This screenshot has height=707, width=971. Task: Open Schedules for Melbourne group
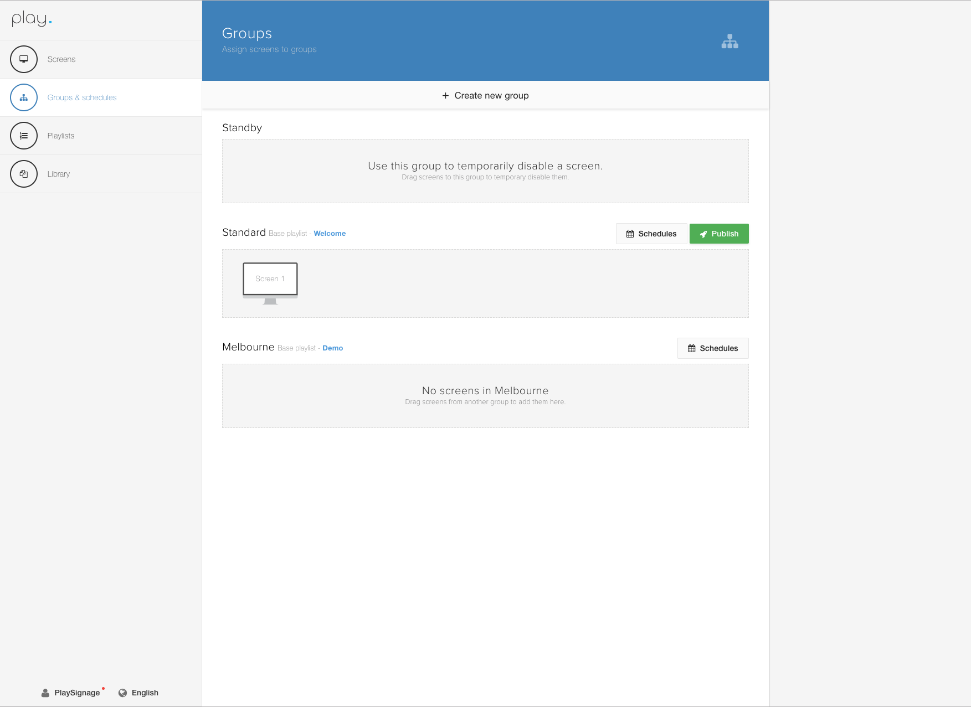pyautogui.click(x=713, y=348)
